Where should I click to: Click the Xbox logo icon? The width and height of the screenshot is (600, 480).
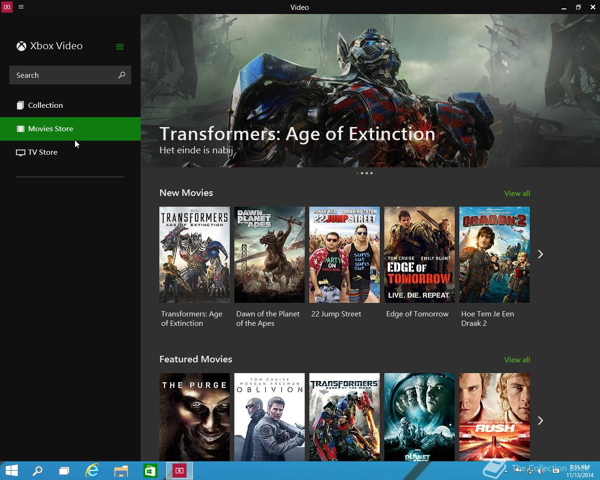pos(21,46)
